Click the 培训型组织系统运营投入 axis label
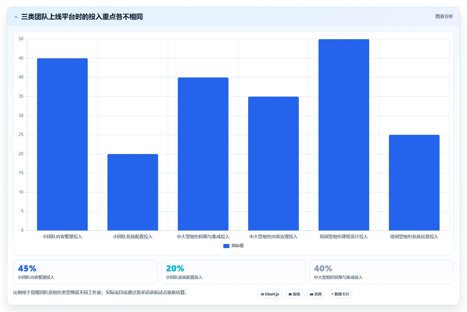Screen dimensions: 467x312 pos(414,237)
